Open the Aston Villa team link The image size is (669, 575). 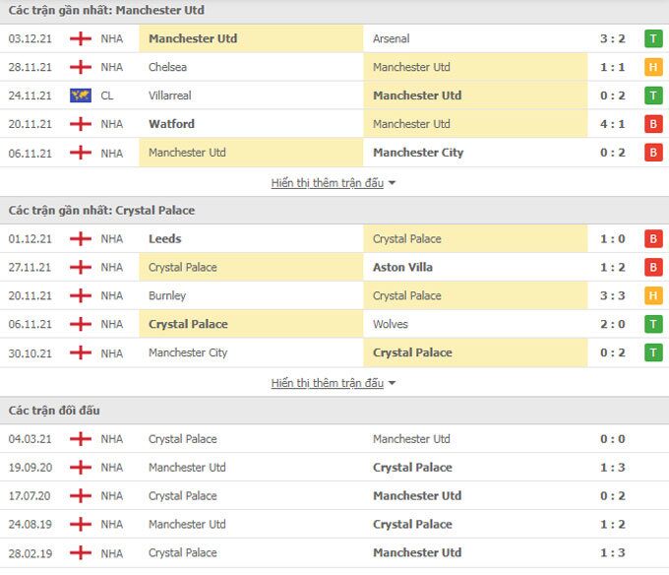[x=402, y=268]
